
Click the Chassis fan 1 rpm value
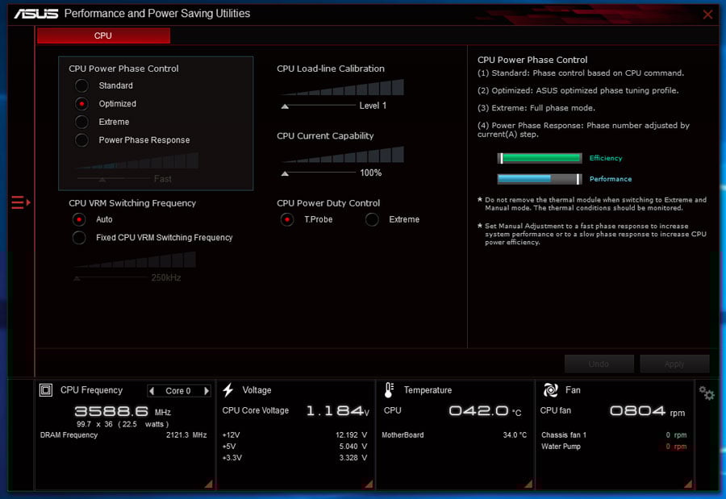click(x=676, y=435)
